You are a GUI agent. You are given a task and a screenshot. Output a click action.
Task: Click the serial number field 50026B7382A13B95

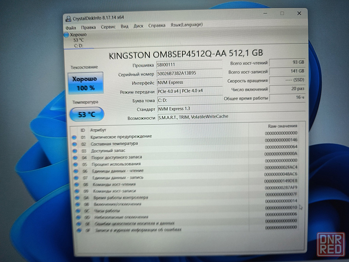click(x=190, y=73)
